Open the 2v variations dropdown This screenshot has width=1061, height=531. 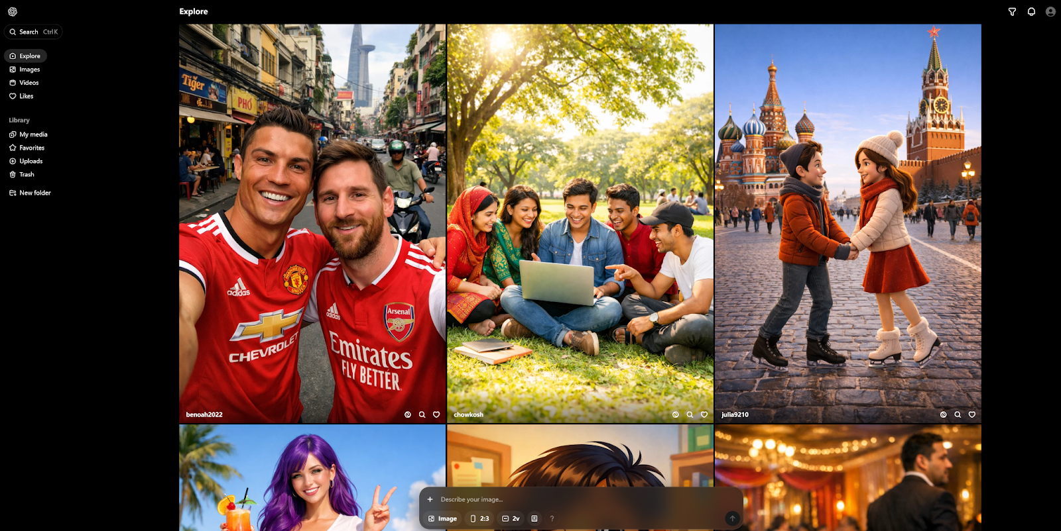click(511, 518)
